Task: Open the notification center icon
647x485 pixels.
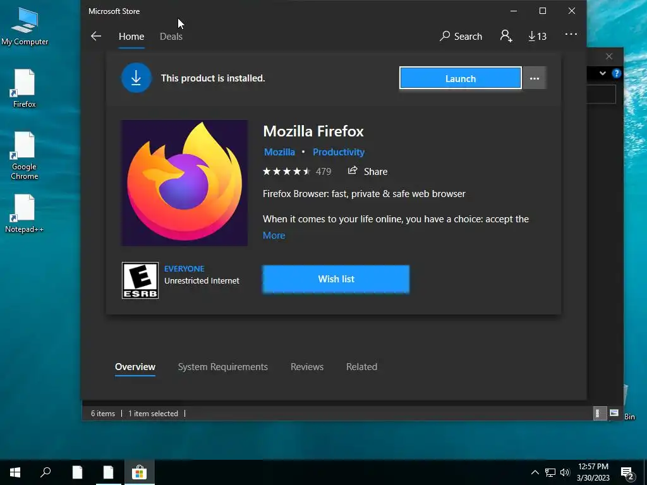Action: coord(627,473)
